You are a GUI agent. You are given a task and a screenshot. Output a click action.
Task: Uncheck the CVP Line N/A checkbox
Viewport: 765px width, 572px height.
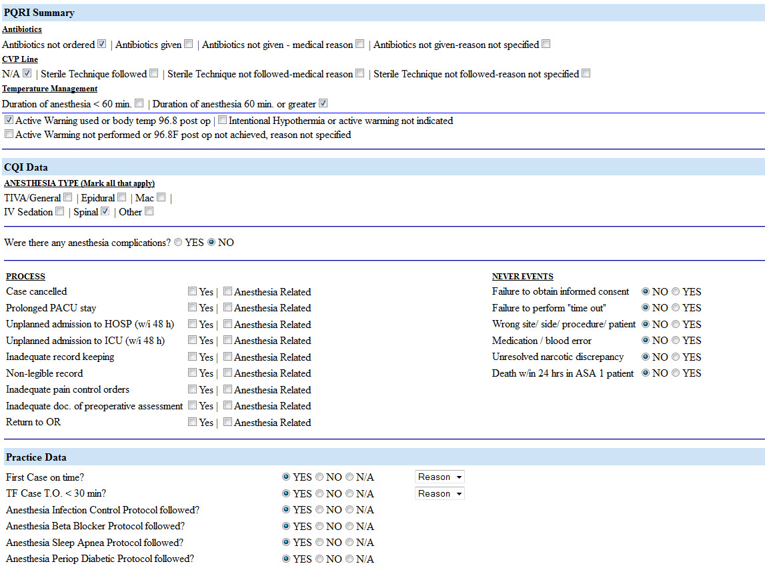click(27, 73)
